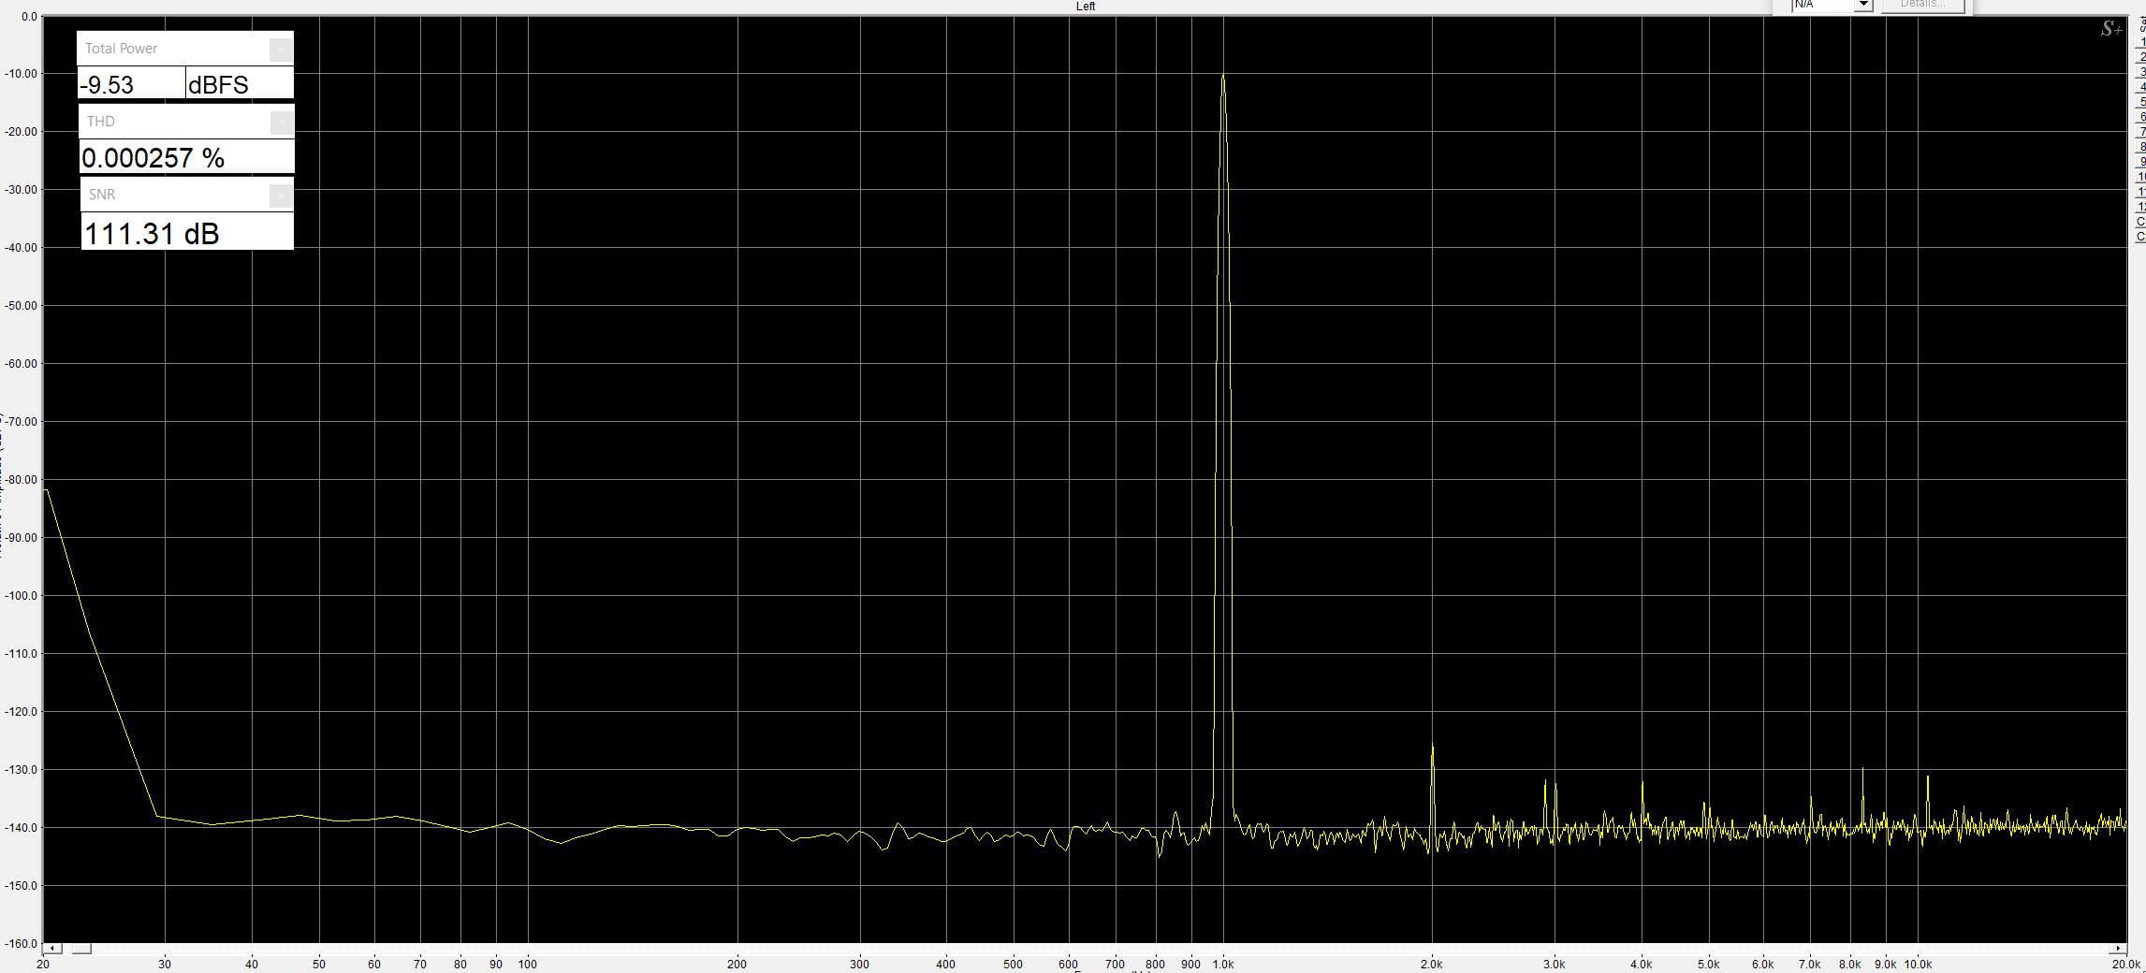Click the -9.53 total power value
This screenshot has width=2146, height=973.
click(131, 84)
